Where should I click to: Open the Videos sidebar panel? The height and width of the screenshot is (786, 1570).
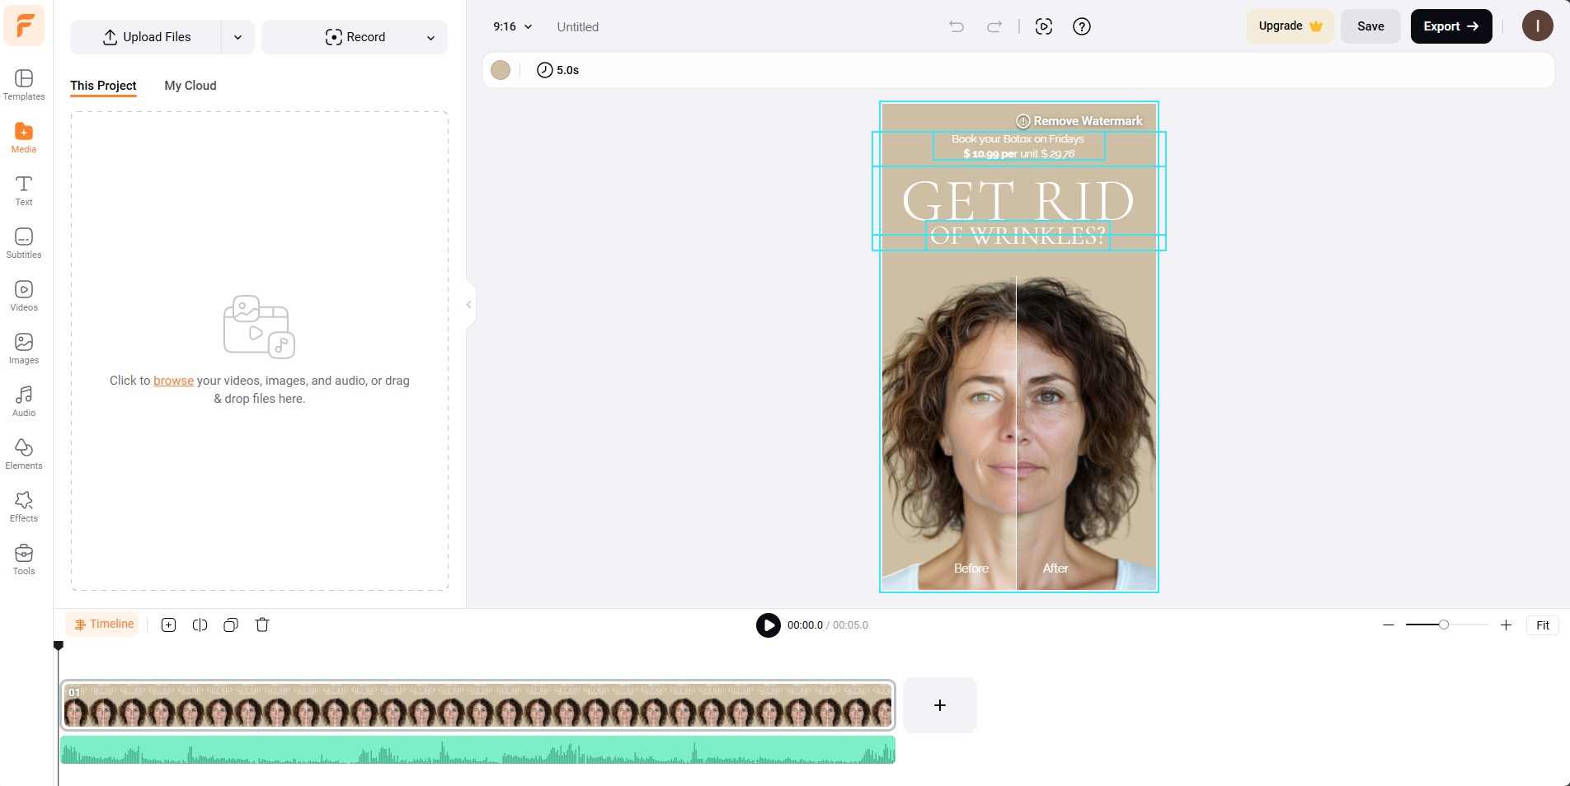[x=24, y=296]
